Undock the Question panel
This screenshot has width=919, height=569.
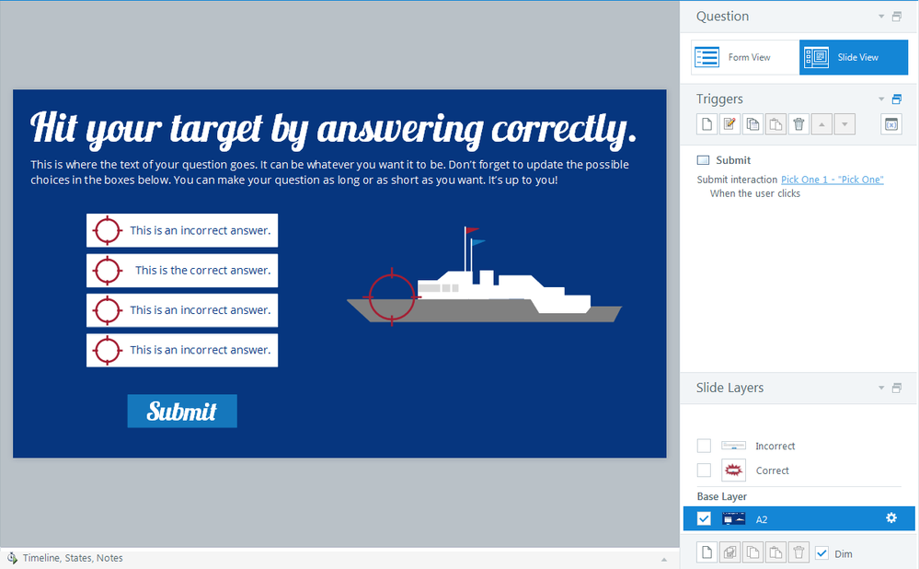(x=897, y=17)
